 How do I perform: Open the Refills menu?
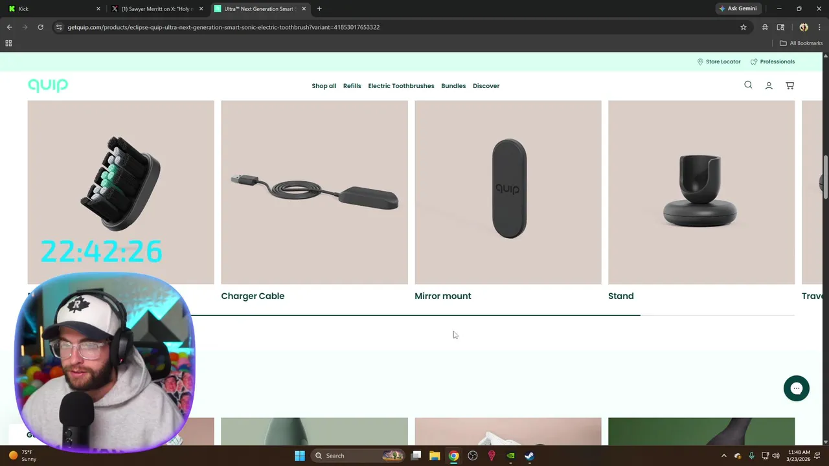[352, 85]
